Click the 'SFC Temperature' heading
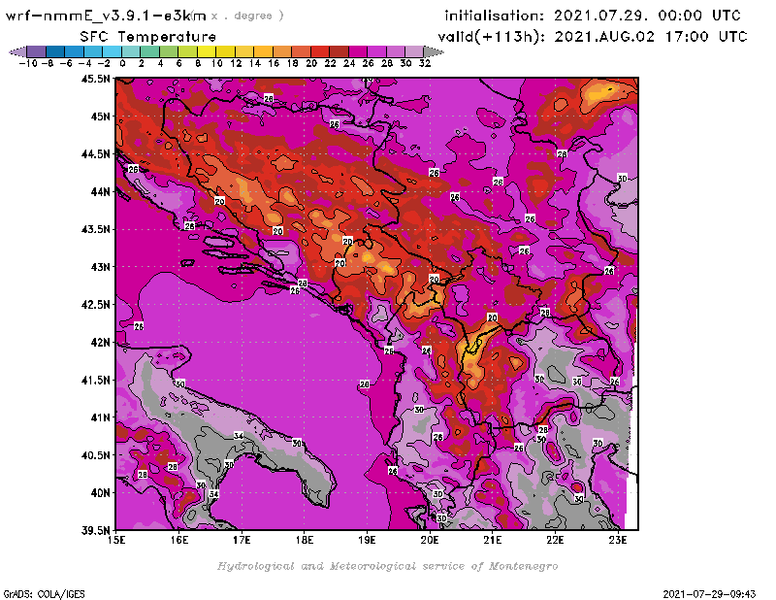 tap(148, 37)
